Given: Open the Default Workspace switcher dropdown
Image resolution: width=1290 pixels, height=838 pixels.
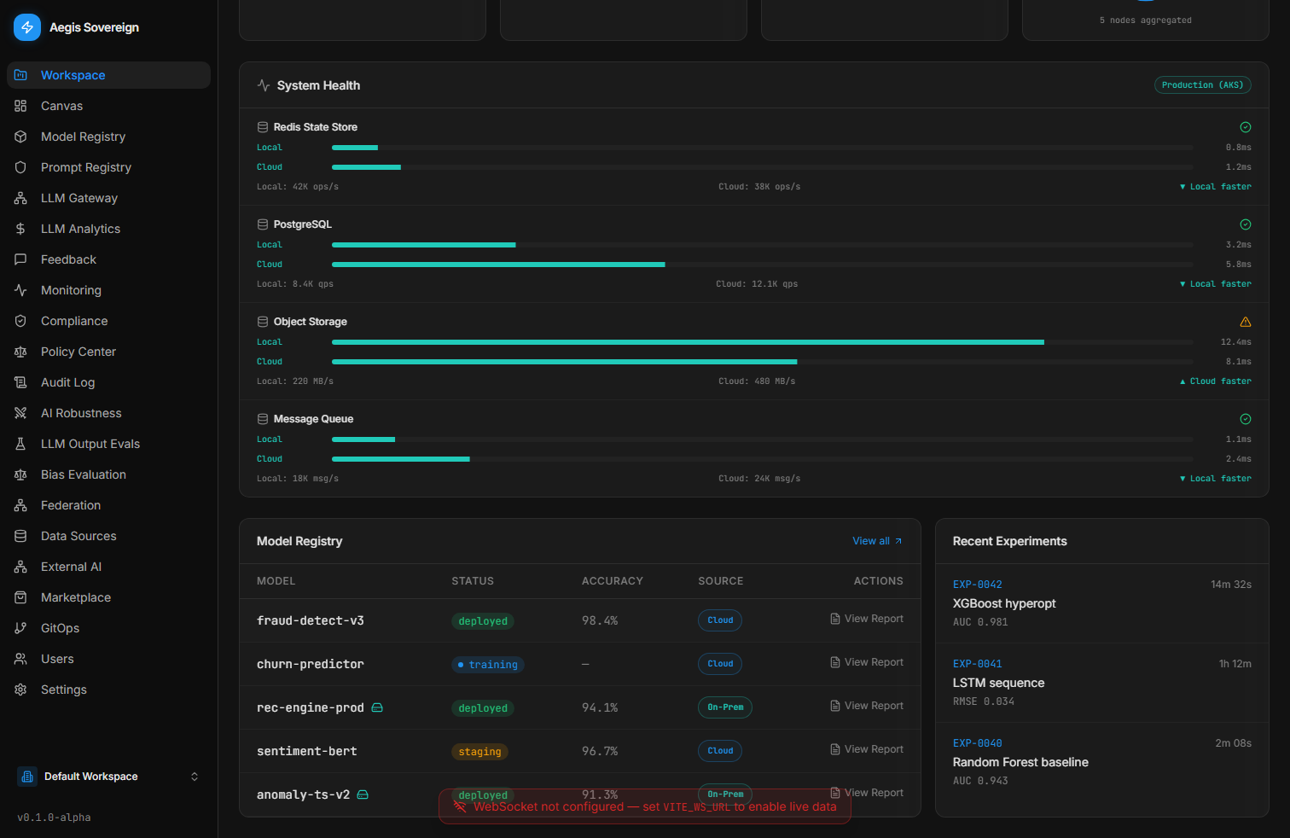Looking at the screenshot, I should point(109,777).
